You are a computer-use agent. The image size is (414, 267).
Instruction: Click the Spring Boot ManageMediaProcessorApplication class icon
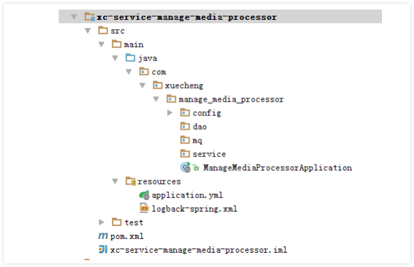(x=186, y=167)
